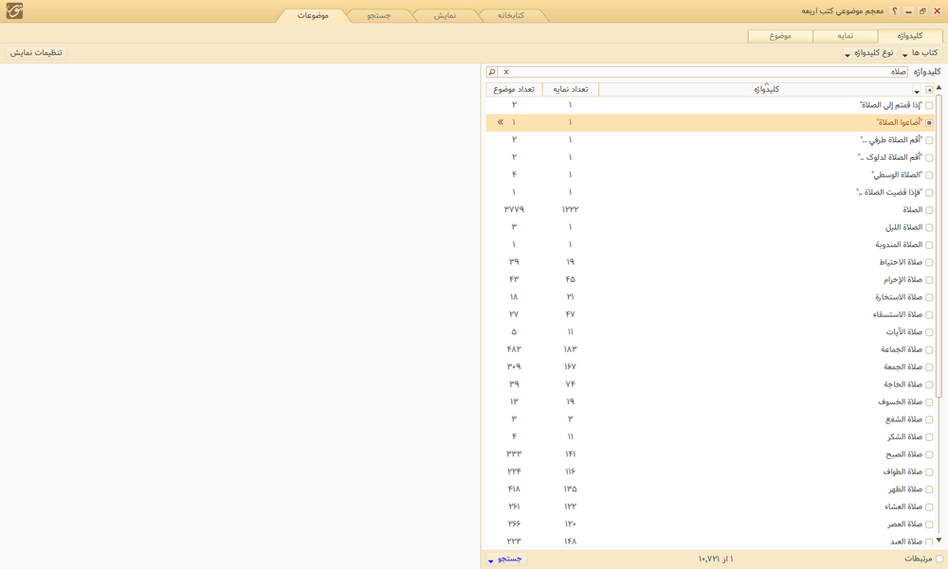This screenshot has width=948, height=569.
Task: Click the result counter ۱ از ۱۰,۷۲۱
Action: [716, 560]
